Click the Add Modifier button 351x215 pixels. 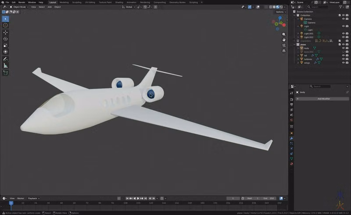point(322,99)
